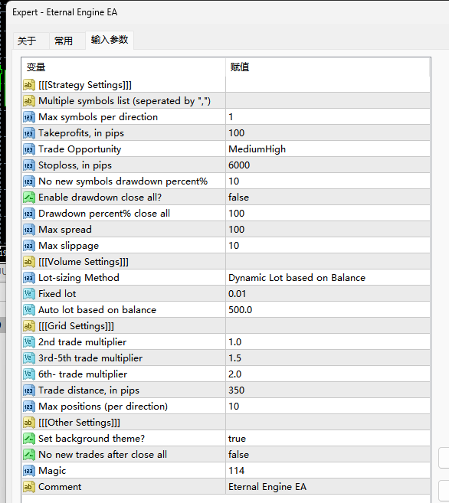The width and height of the screenshot is (449, 503).
Task: Switch to the 关于 tab
Action: pyautogui.click(x=31, y=41)
